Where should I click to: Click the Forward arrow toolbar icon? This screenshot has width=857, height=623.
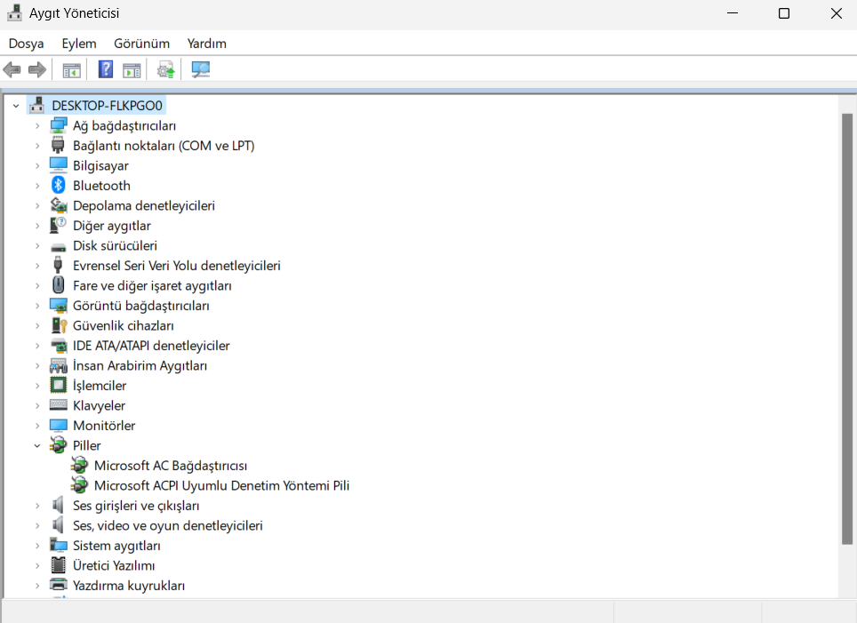(x=37, y=69)
